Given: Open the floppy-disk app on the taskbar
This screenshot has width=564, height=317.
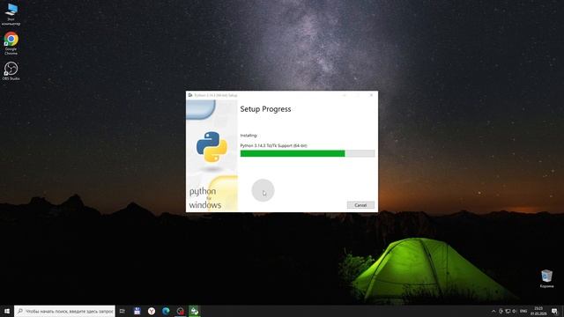Looking at the screenshot, I should pos(137,311).
